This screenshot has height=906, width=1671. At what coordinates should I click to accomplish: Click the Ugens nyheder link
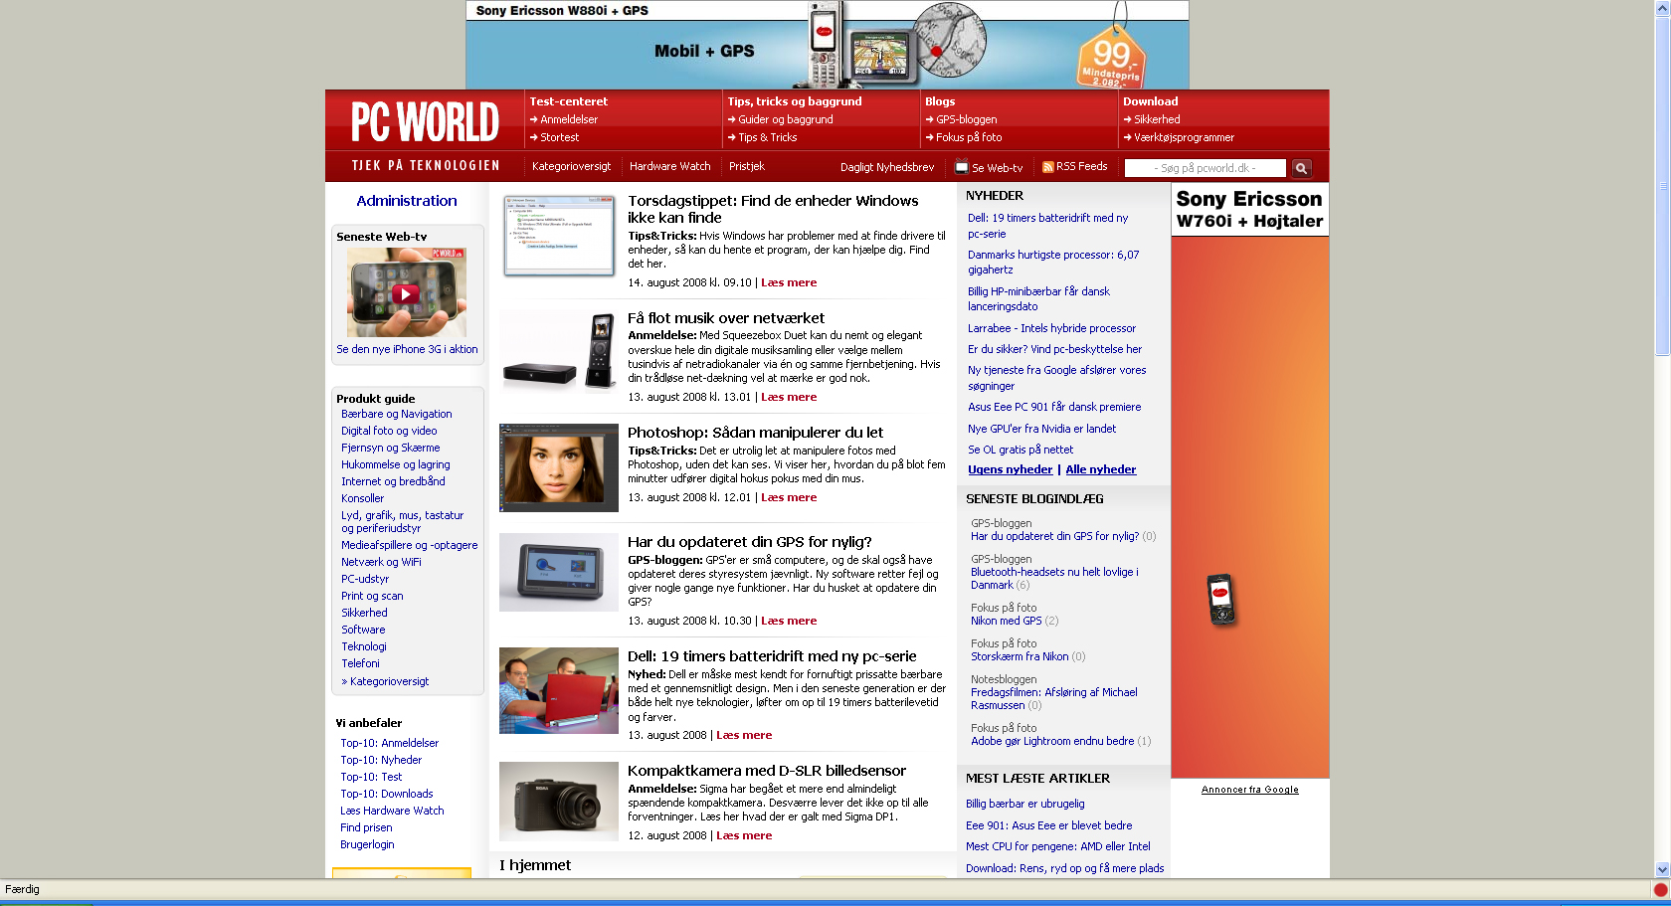point(1010,469)
